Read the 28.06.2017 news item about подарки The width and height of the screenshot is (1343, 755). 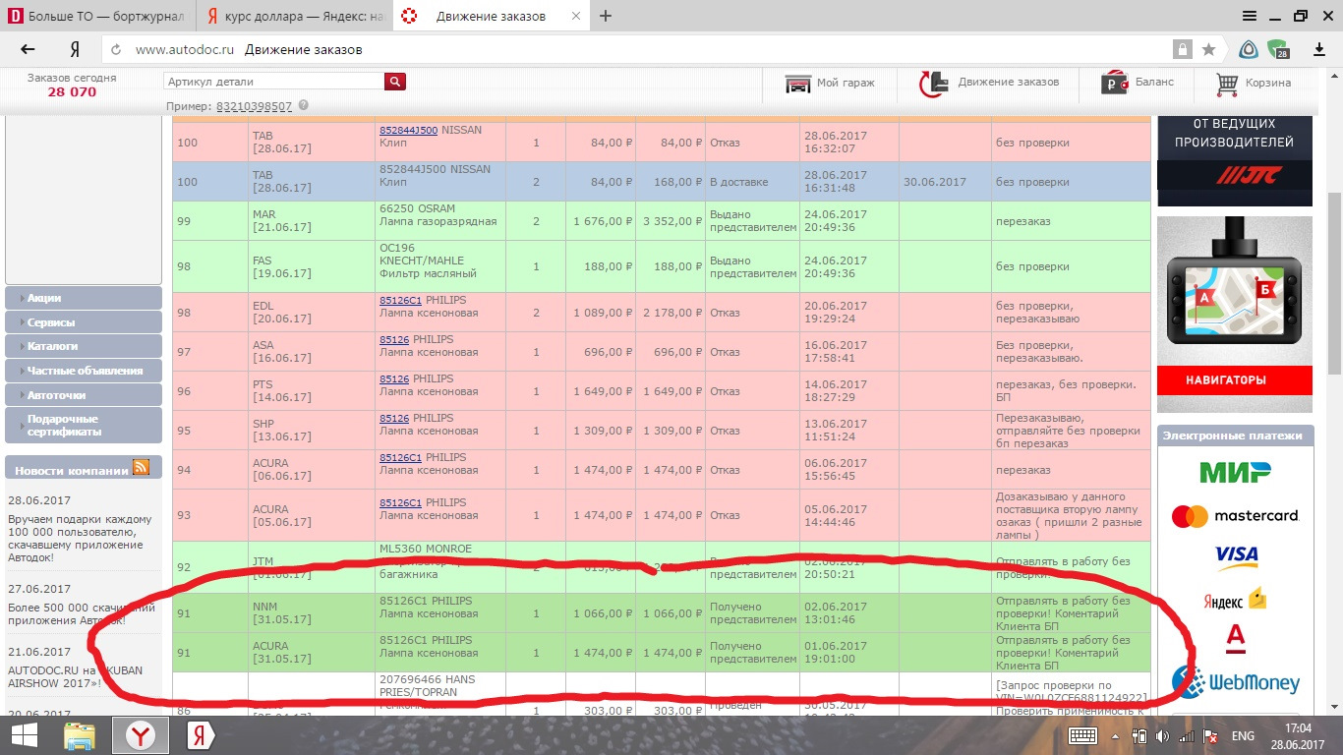(x=81, y=538)
